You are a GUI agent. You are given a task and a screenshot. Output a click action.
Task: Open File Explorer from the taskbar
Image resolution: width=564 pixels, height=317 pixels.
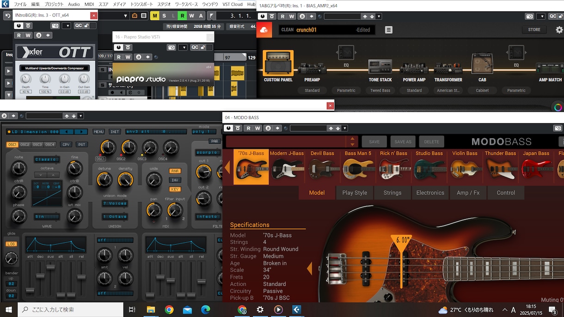(151, 309)
